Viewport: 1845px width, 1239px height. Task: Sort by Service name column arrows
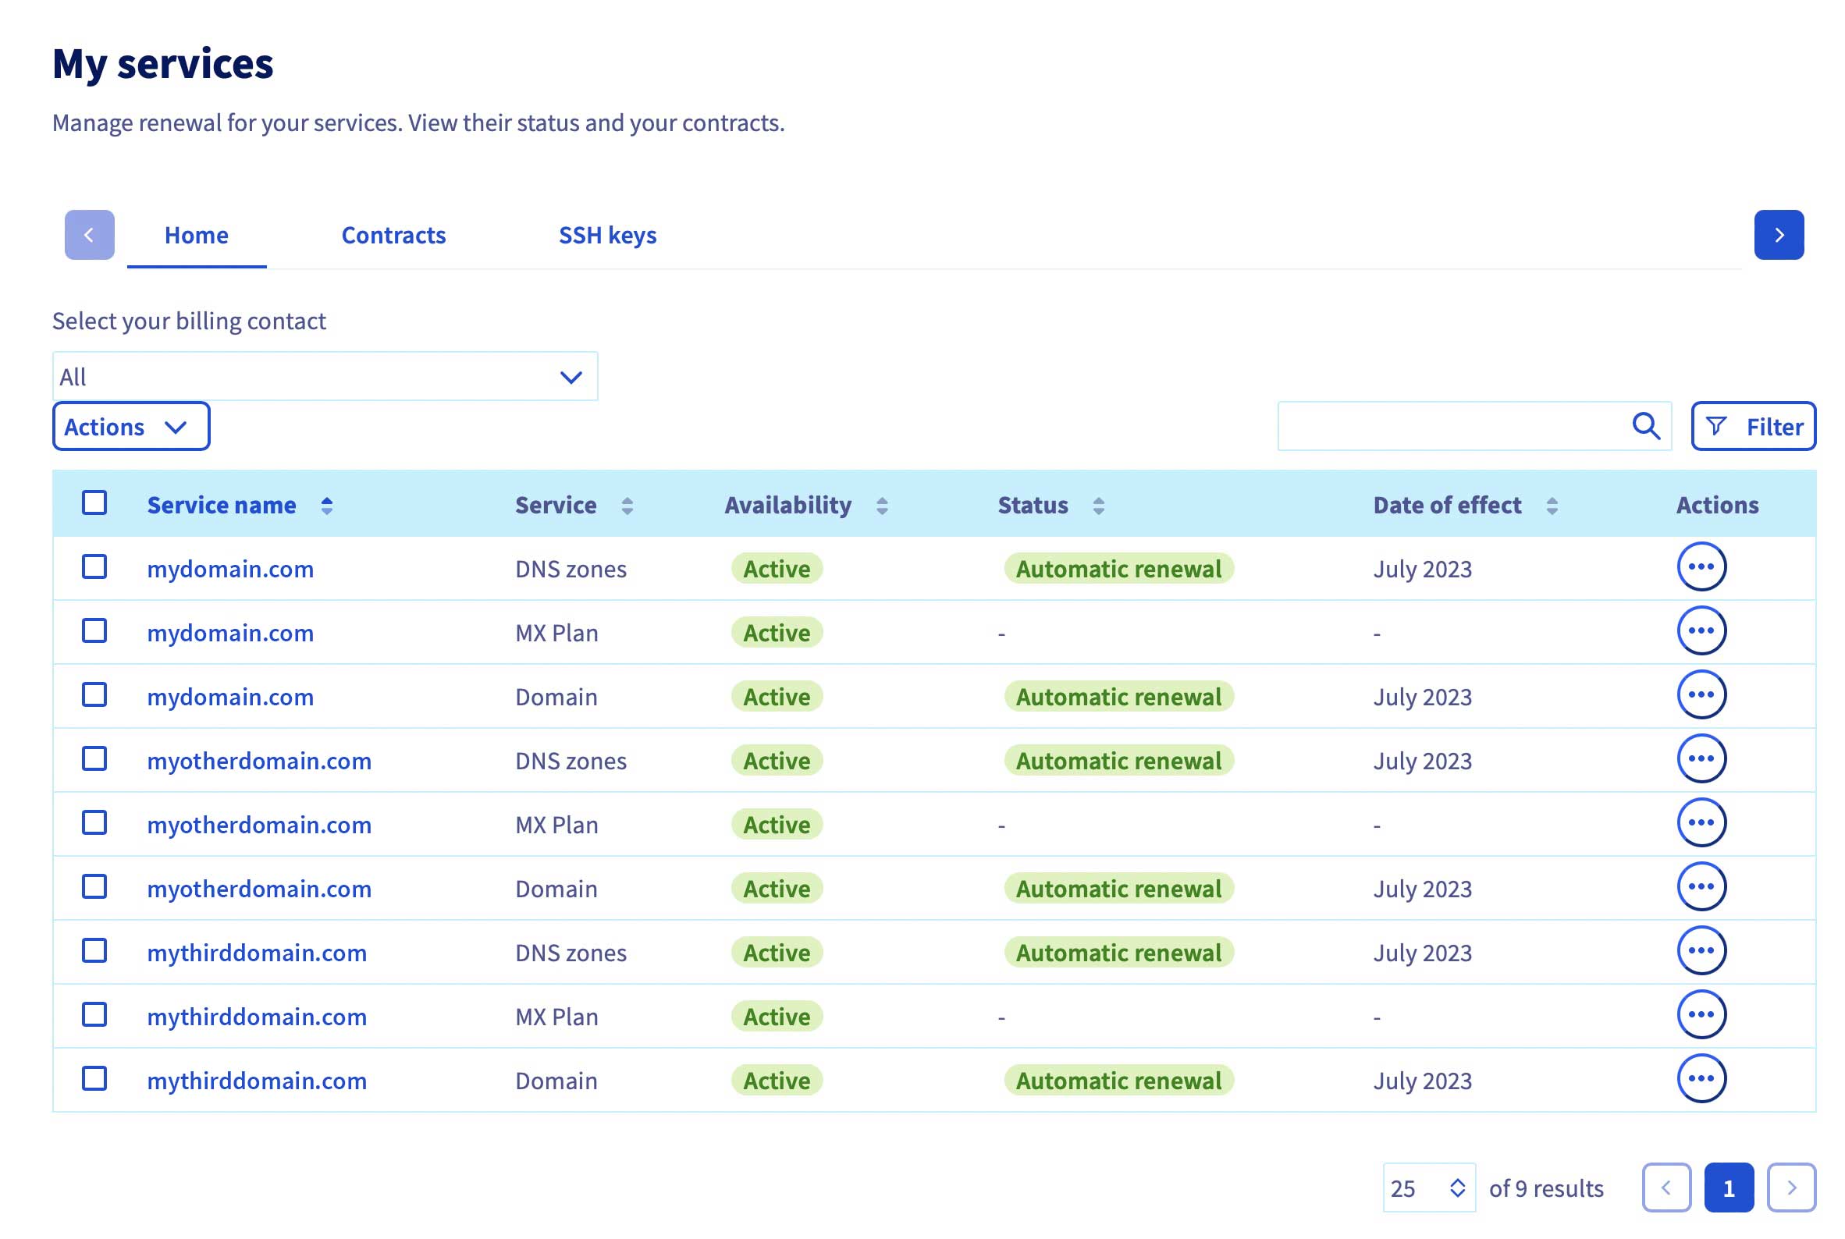tap(326, 506)
